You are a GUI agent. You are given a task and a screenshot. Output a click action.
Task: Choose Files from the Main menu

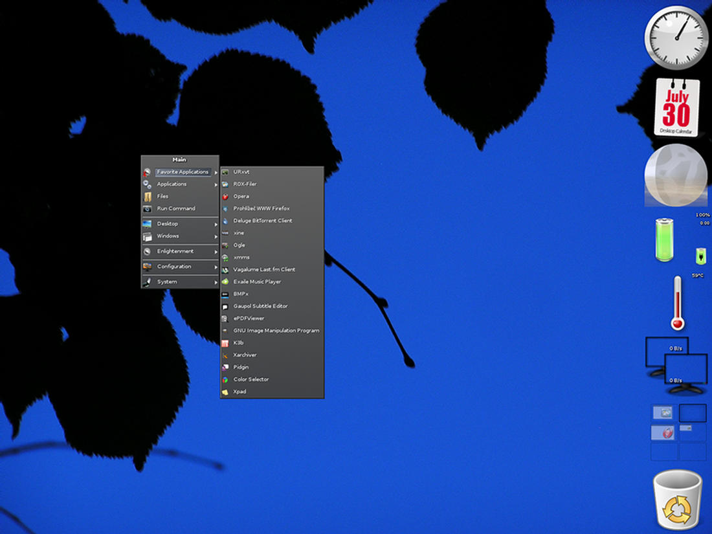(x=162, y=196)
